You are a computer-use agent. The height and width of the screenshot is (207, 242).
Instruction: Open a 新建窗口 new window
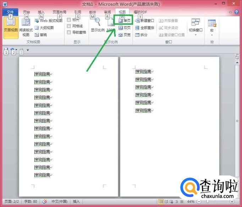144,21
